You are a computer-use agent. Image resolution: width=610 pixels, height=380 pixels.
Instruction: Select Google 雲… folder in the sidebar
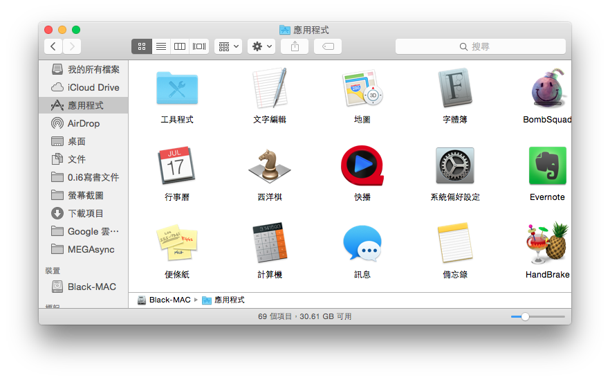coord(83,231)
